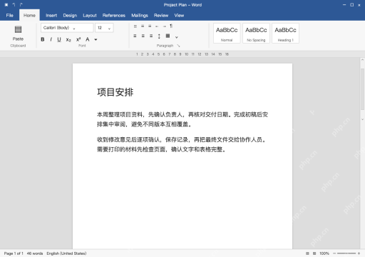Click zoom out minus button
Viewport: 365px width, 257px height.
pos(334,253)
